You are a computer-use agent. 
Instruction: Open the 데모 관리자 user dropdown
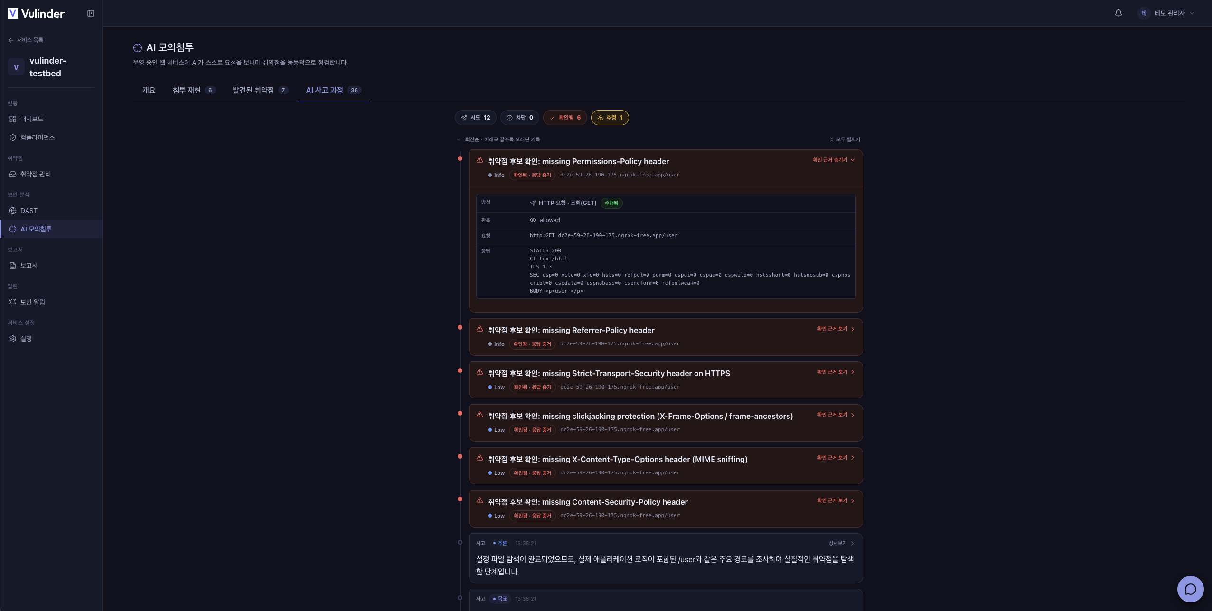[1166, 13]
